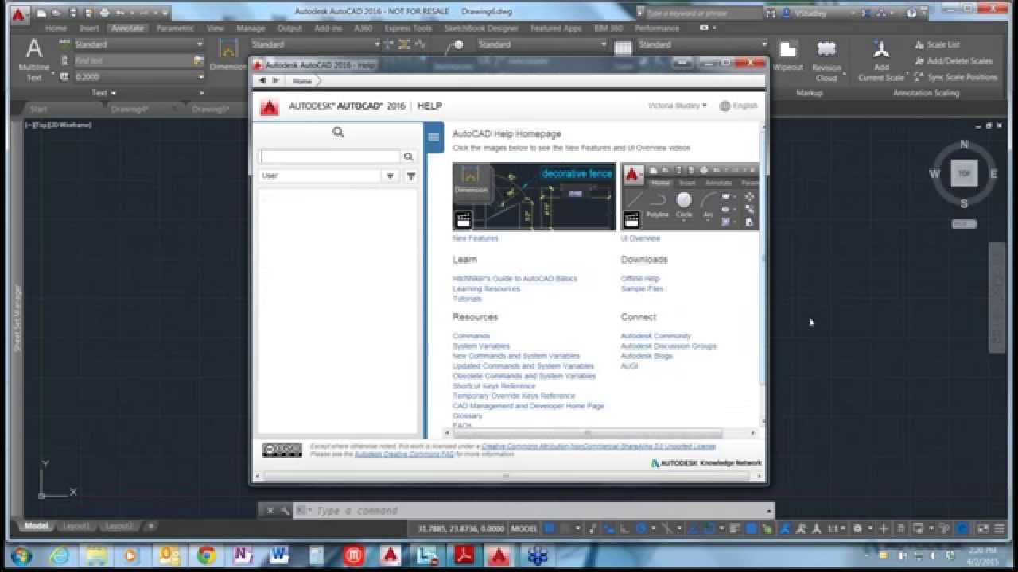The width and height of the screenshot is (1018, 572).
Task: Click the Customization menu icon in status bar
Action: tap(1000, 528)
